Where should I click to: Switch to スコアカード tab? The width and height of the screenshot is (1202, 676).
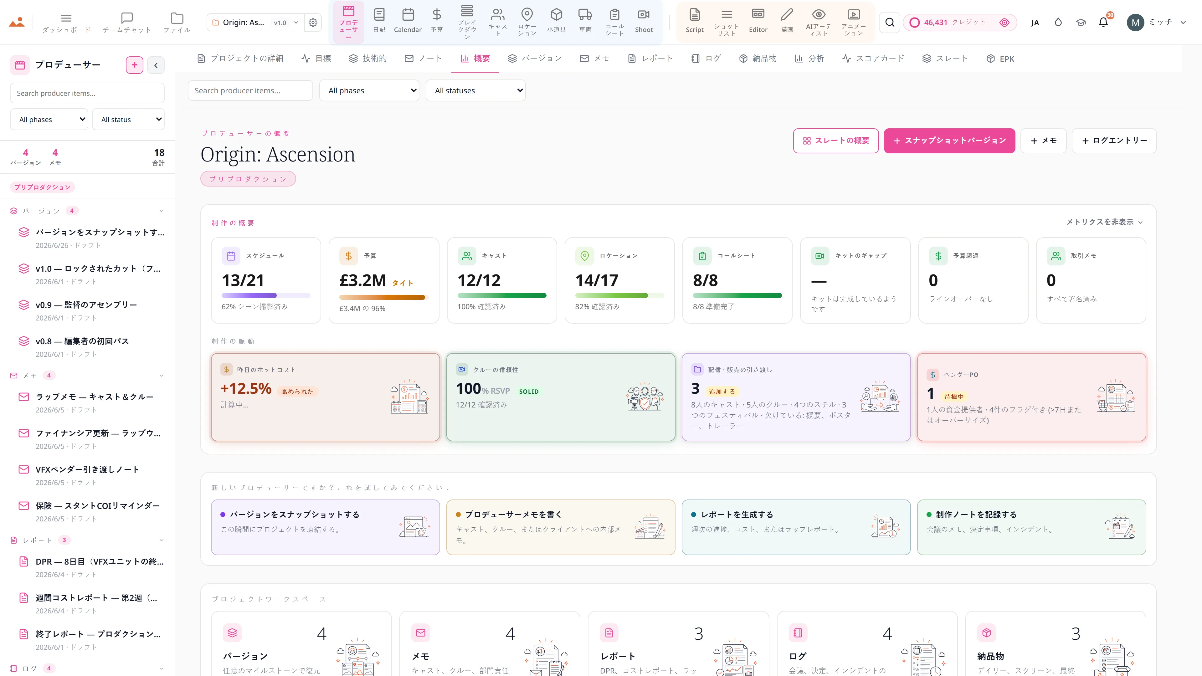(874, 59)
